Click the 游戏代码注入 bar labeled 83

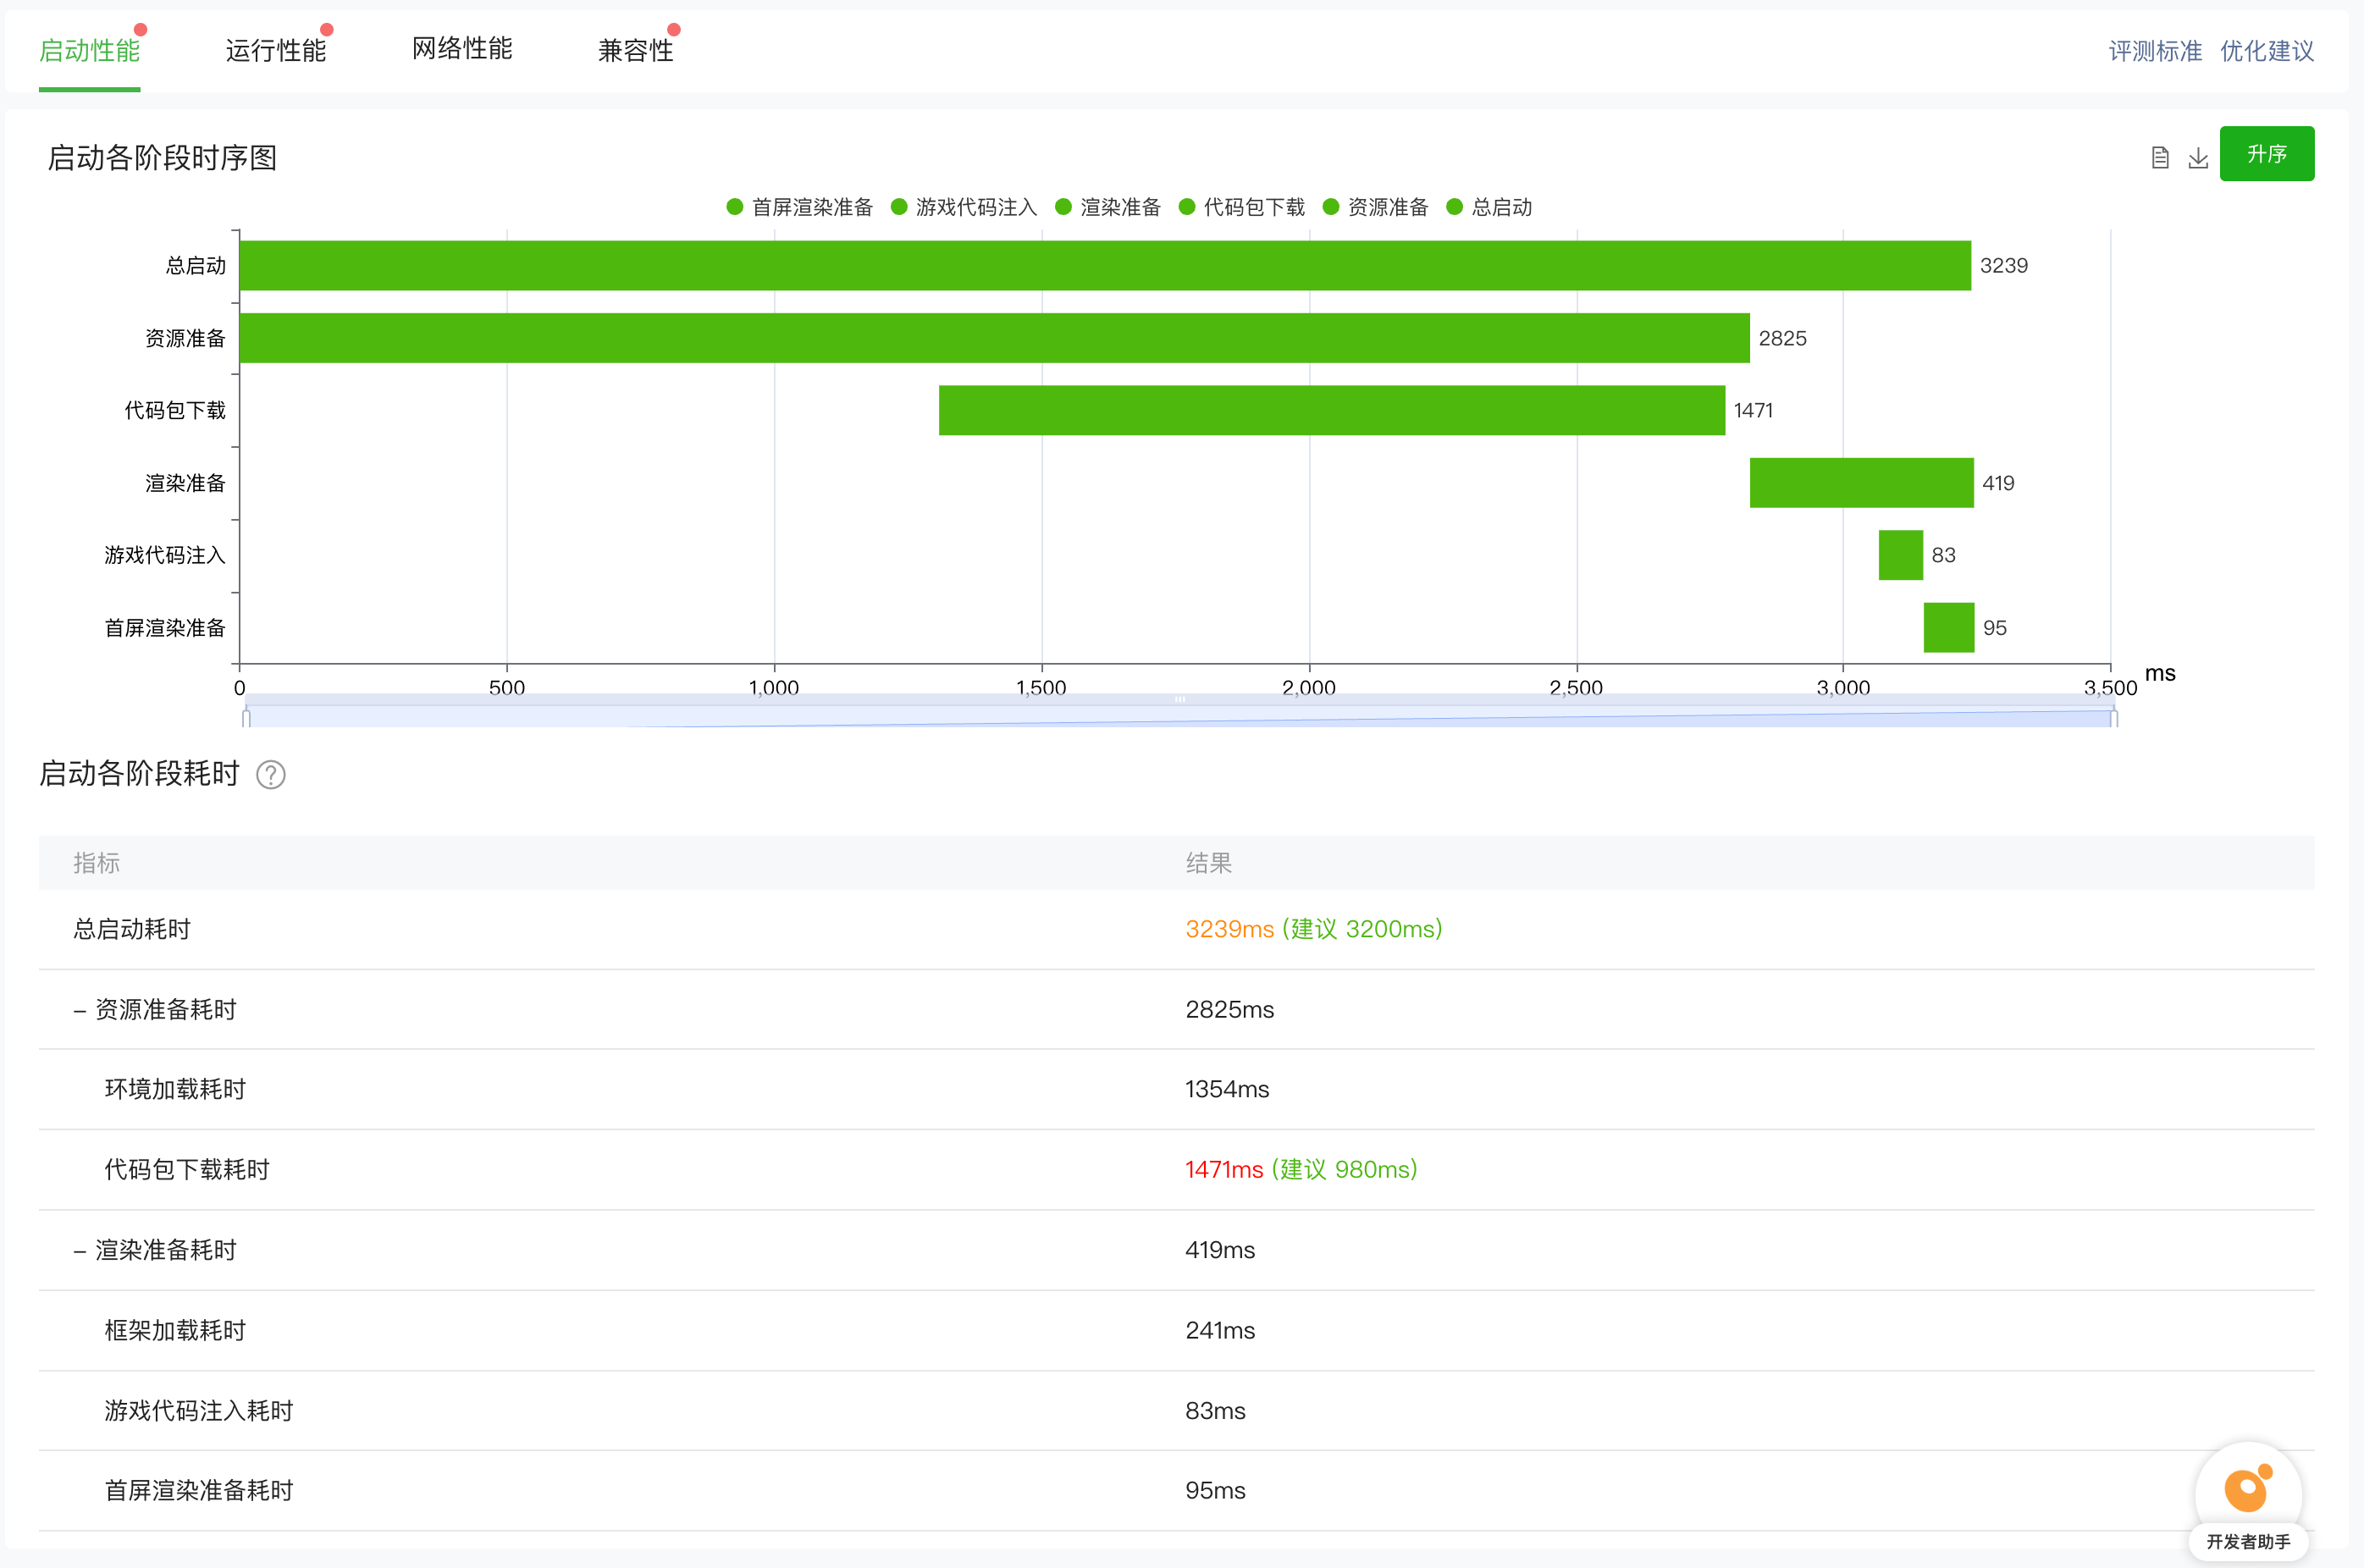click(x=1900, y=555)
